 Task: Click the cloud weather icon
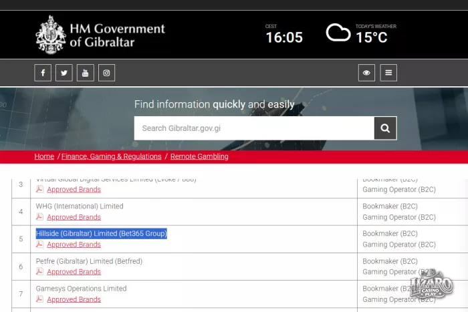[338, 33]
